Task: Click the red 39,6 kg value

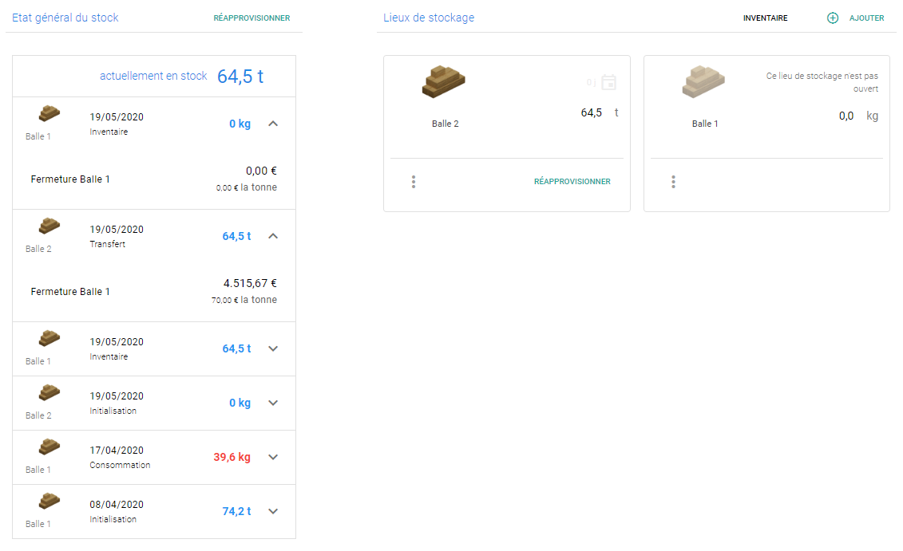Action: pyautogui.click(x=232, y=457)
